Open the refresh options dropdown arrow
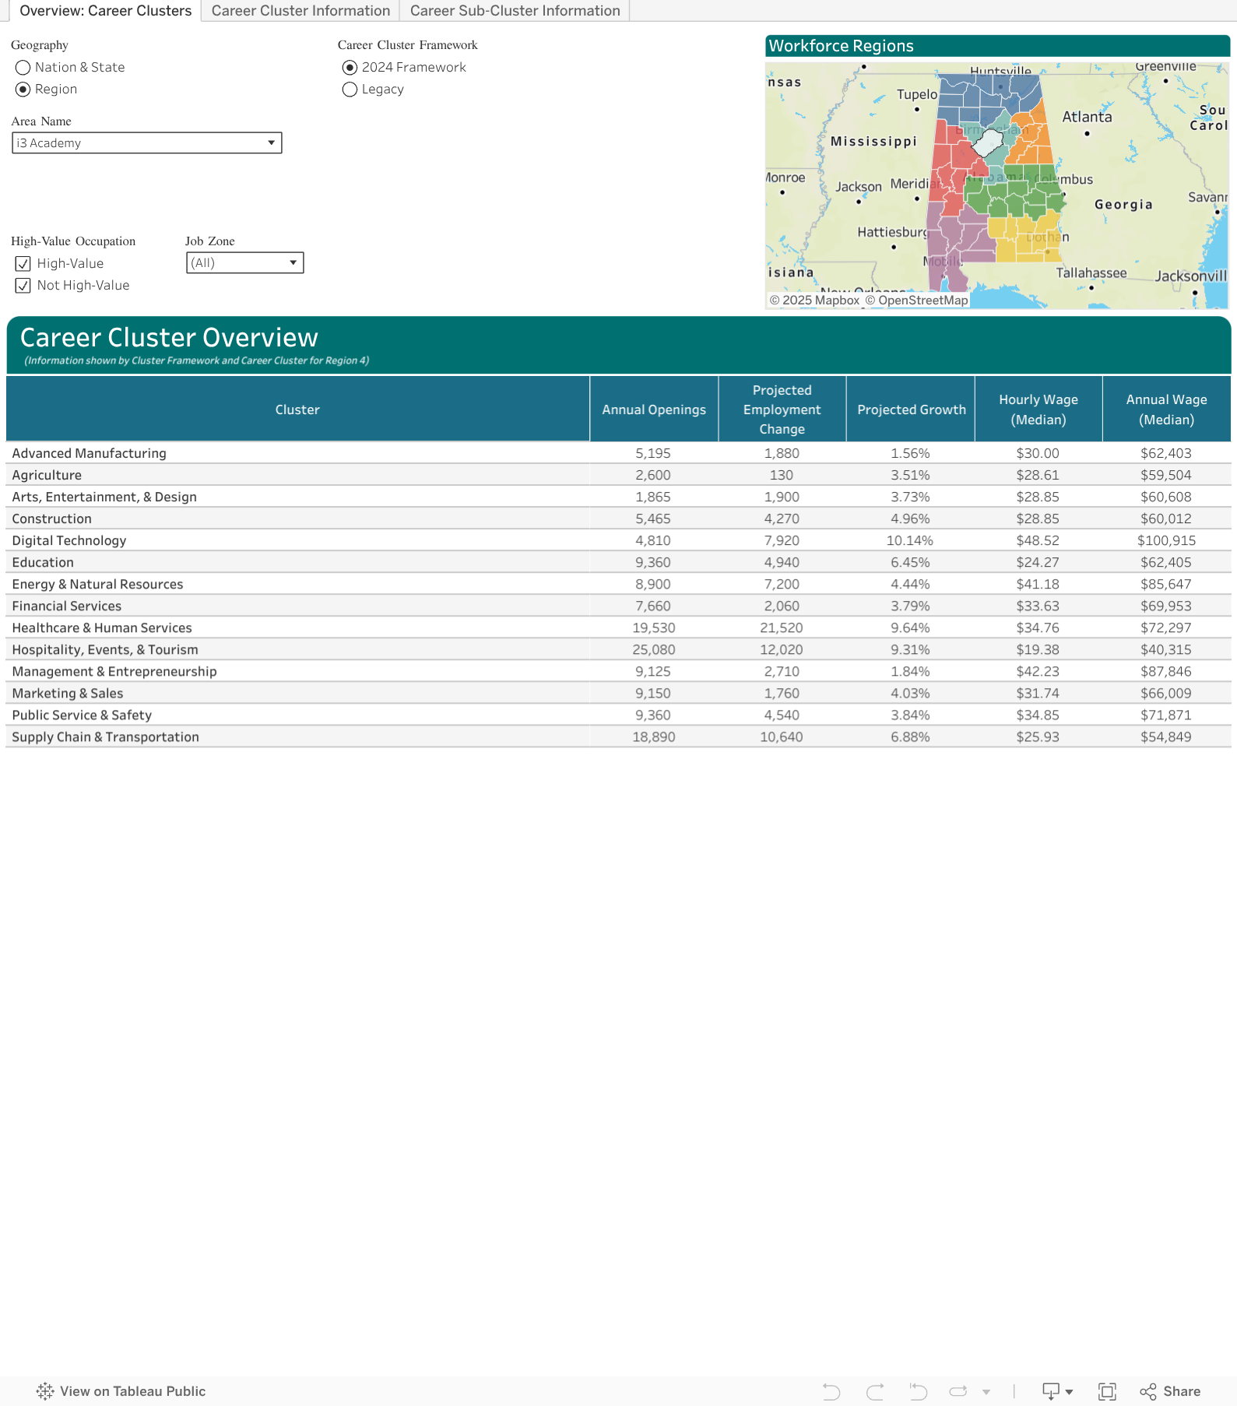The height and width of the screenshot is (1406, 1237). coord(986,1392)
